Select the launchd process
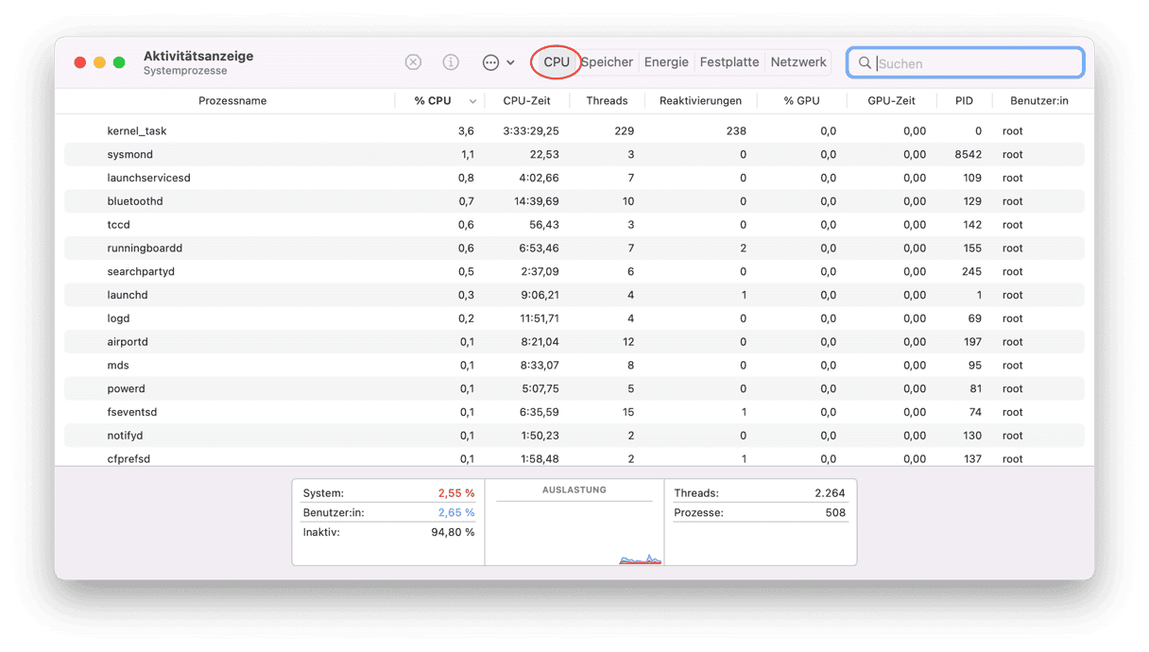The image size is (1149, 652). [x=574, y=295]
